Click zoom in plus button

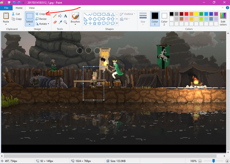click(227, 161)
